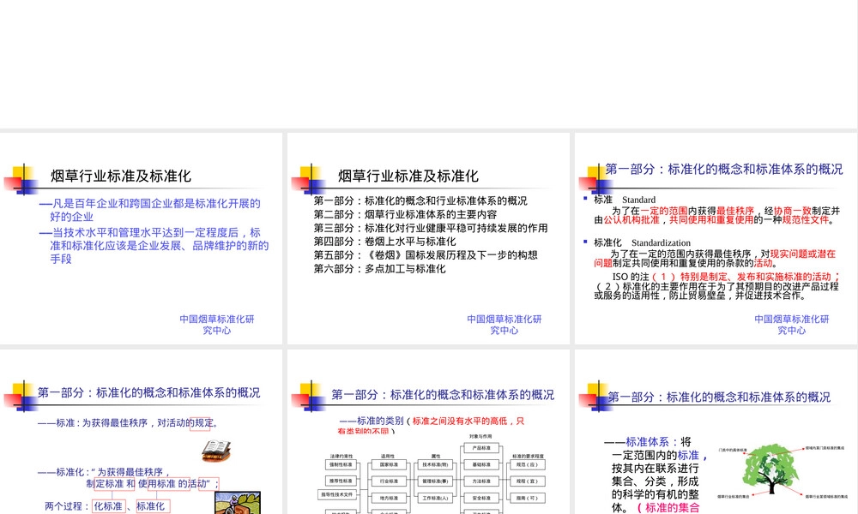Select line 第五部分：《卷烟》国标发展历程及下一步的构想
The image size is (858, 514).
tap(426, 255)
